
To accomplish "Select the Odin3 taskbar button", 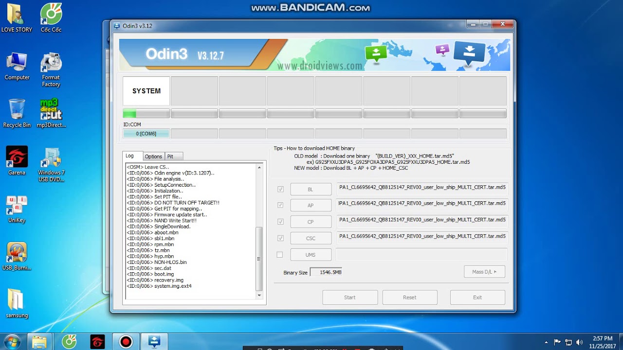I will (154, 342).
